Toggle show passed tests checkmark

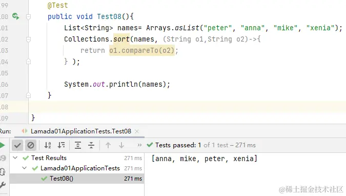pyautogui.click(x=17, y=145)
